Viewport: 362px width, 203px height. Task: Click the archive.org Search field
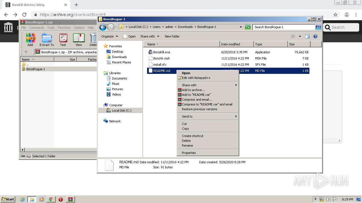pyautogui.click(x=341, y=27)
